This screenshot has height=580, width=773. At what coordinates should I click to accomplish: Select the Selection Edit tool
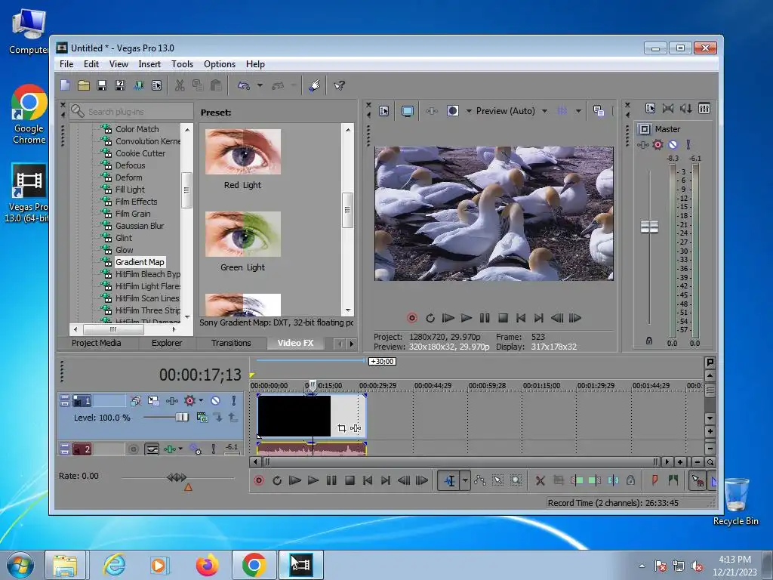point(498,480)
